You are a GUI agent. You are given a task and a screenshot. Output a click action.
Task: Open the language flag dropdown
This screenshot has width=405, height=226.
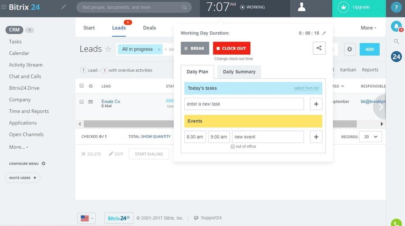tap(87, 218)
